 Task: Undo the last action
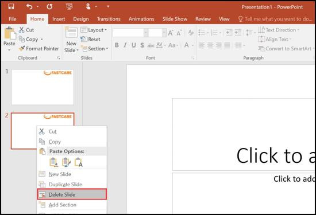[29, 7]
